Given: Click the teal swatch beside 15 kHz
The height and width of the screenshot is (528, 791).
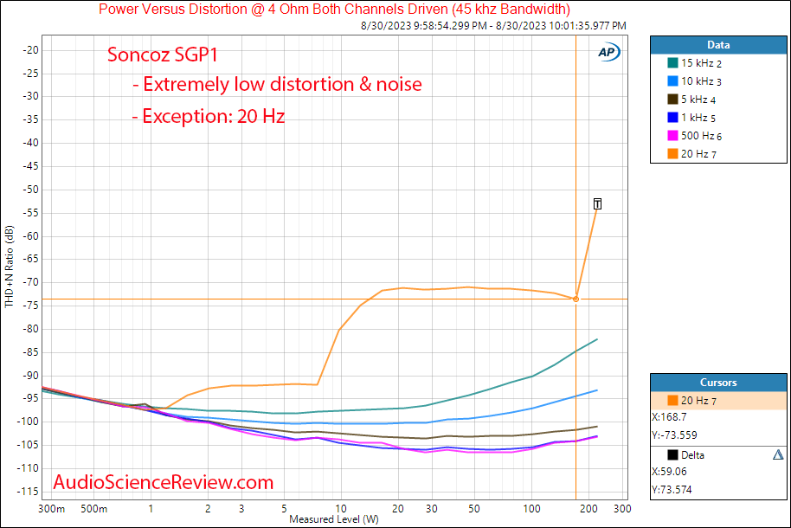Looking at the screenshot, I should pyautogui.click(x=672, y=62).
